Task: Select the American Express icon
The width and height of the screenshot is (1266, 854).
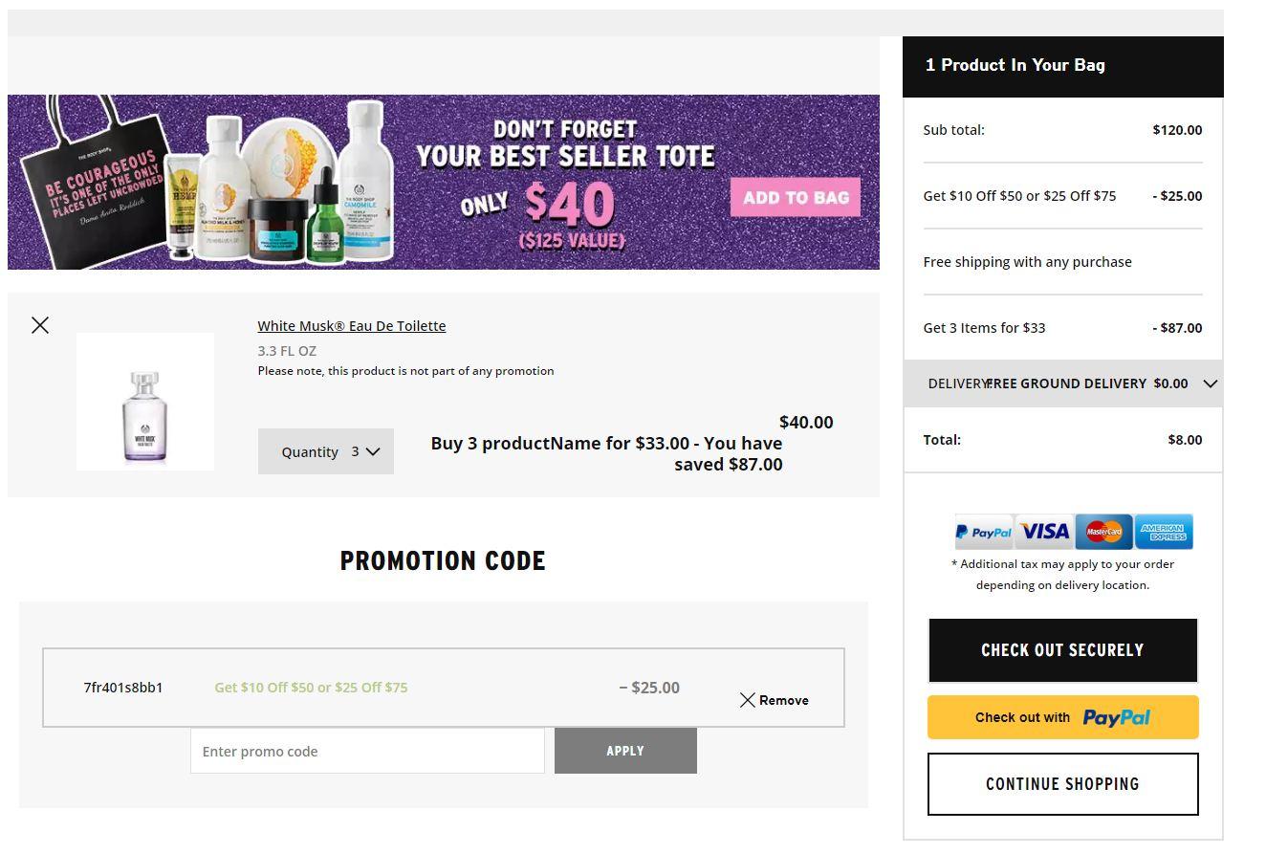Action: point(1164,532)
